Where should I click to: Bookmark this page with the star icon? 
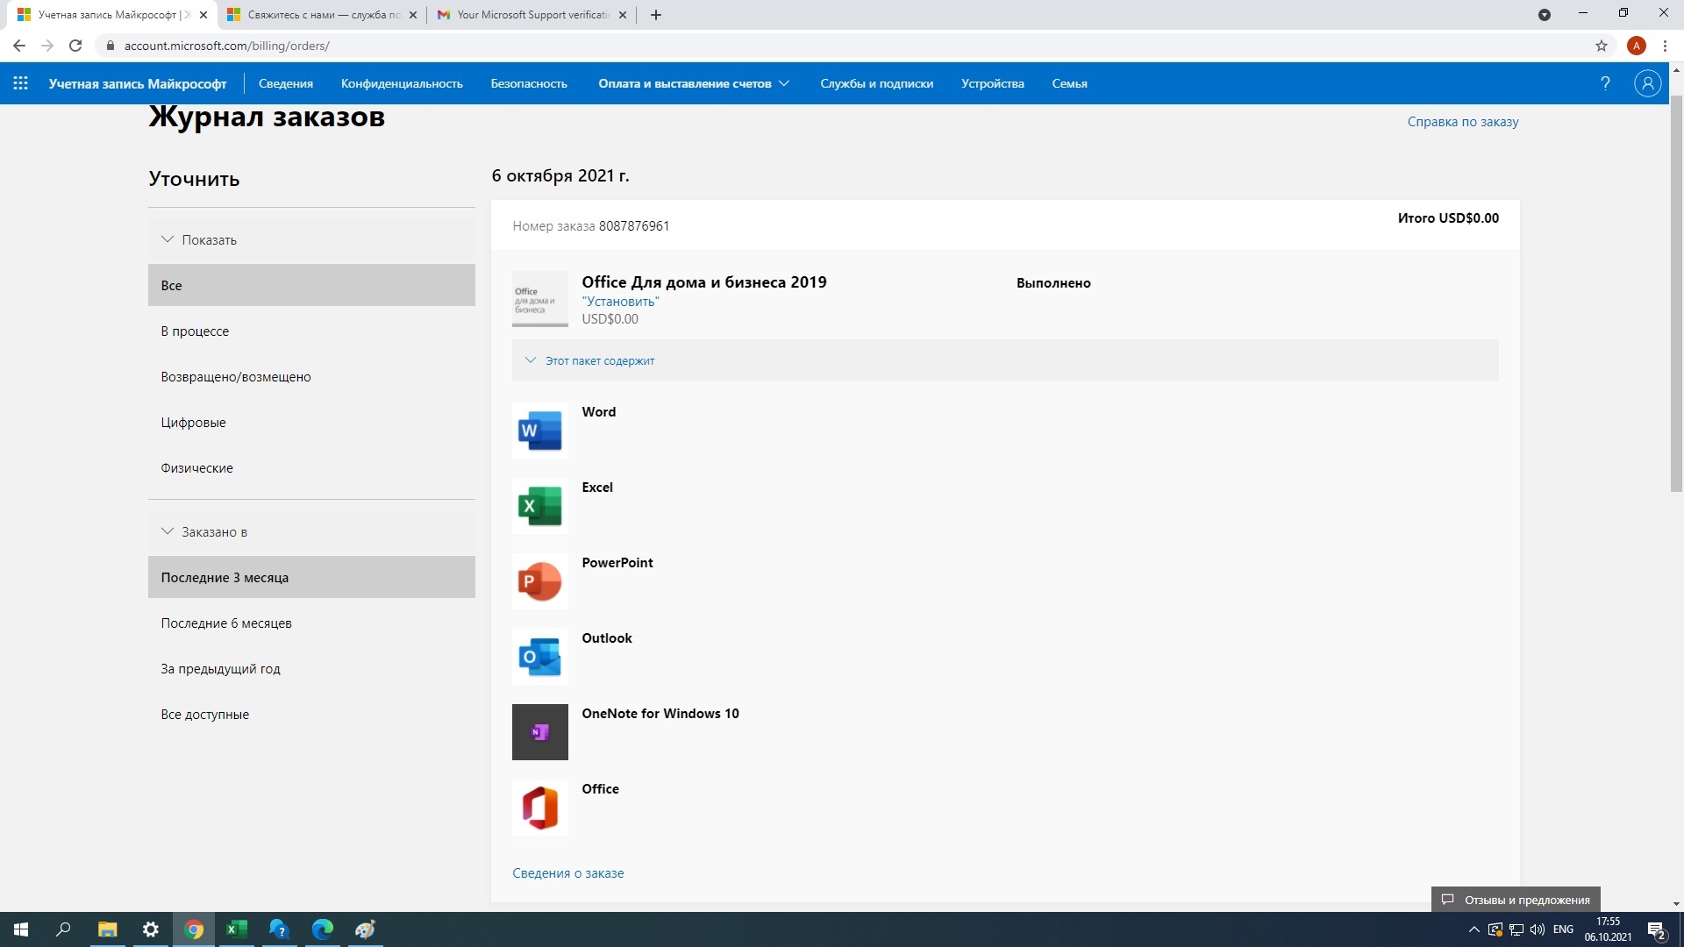[x=1602, y=46]
